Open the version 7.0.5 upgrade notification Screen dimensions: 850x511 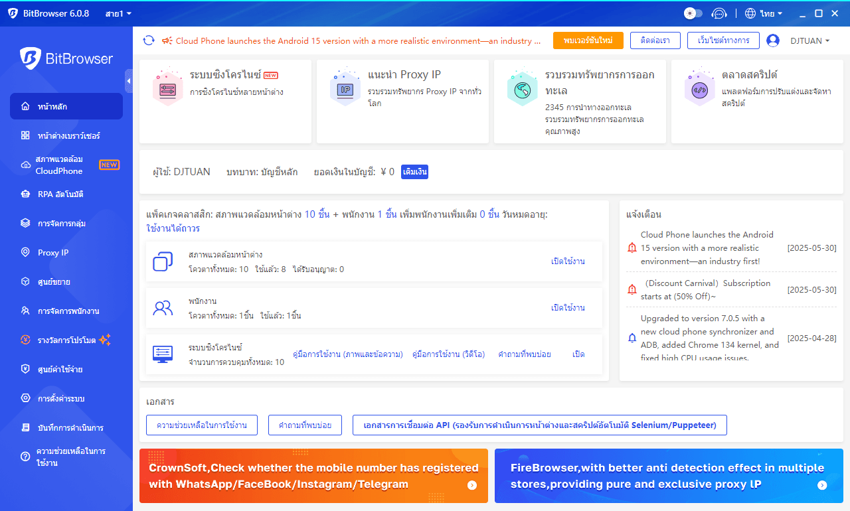[732, 338]
